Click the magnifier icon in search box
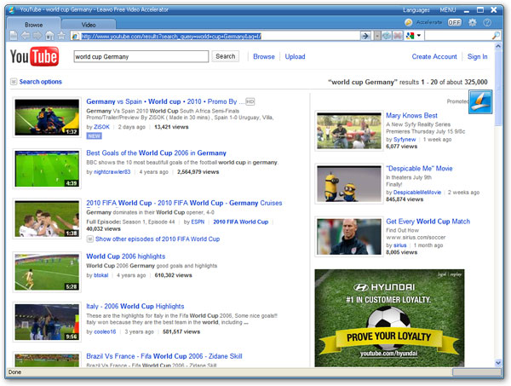The height and width of the screenshot is (386, 511). click(x=497, y=37)
